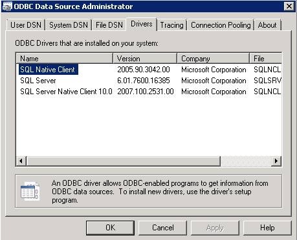This screenshot has width=297, height=240.
Task: Click version 2005.90.3042.00 cell
Action: (144, 70)
